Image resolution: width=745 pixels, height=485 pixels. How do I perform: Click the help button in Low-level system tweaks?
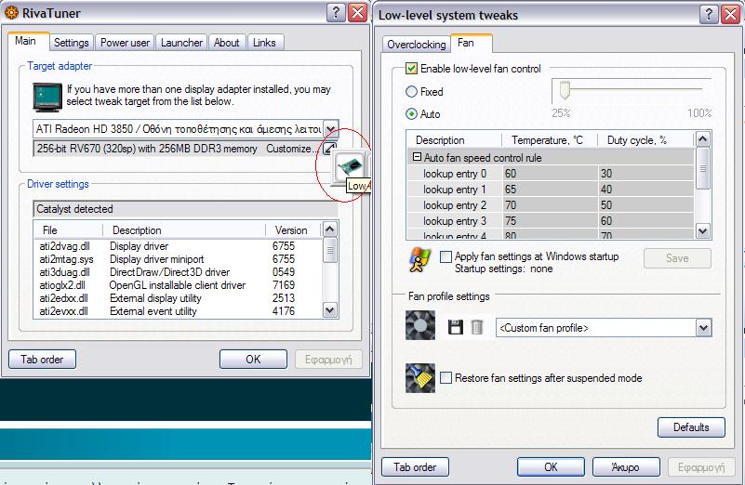[x=709, y=14]
